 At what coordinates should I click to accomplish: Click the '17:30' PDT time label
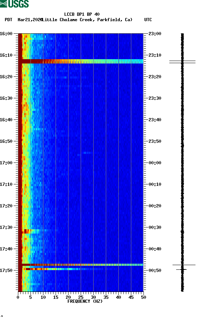click(x=6, y=227)
